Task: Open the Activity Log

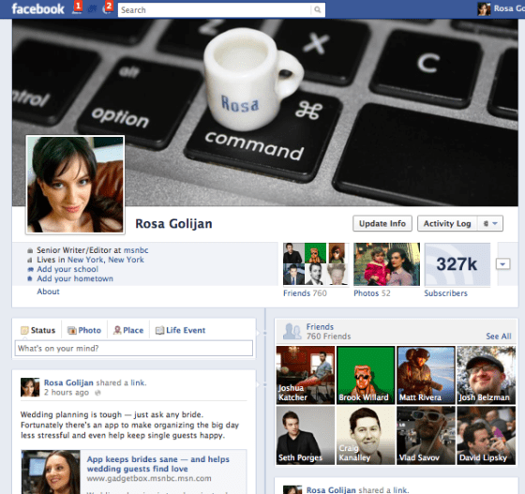Action: [447, 224]
